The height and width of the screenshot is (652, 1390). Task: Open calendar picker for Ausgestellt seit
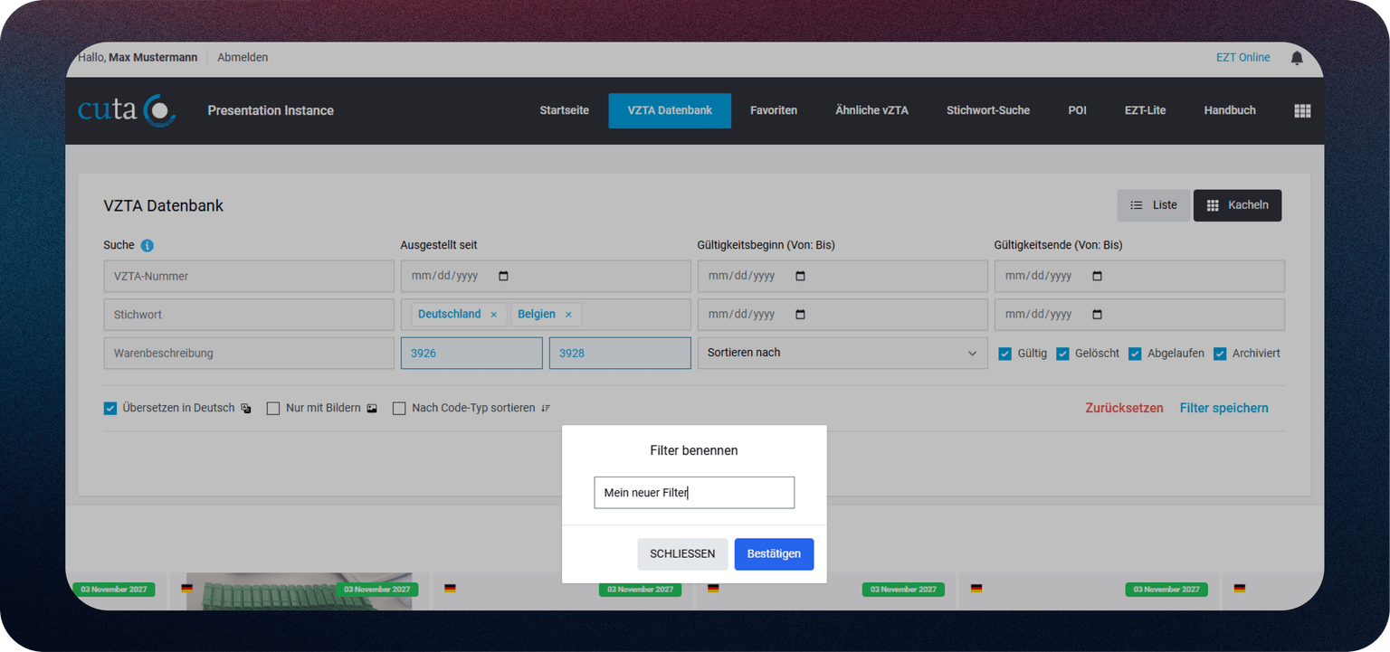504,277
